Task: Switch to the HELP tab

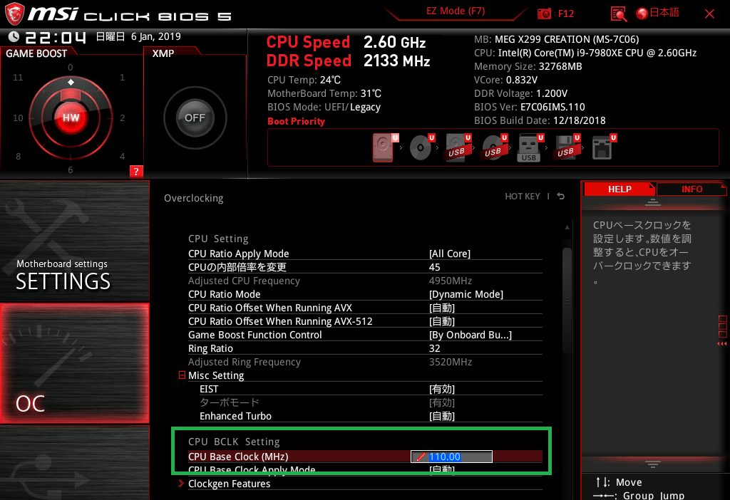Action: pyautogui.click(x=620, y=189)
